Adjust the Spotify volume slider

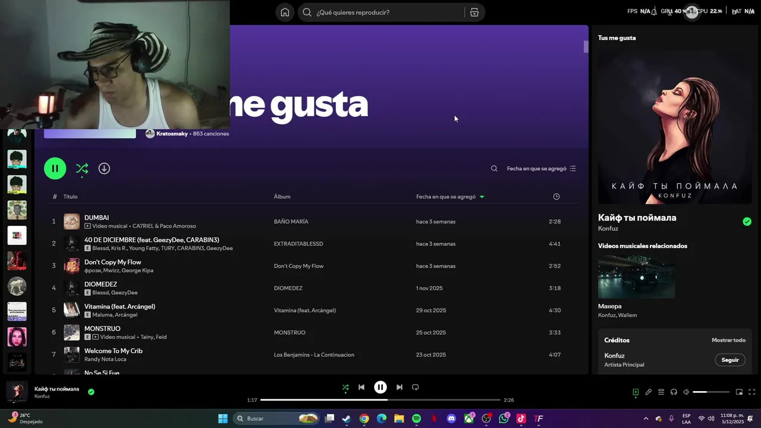[x=711, y=392]
